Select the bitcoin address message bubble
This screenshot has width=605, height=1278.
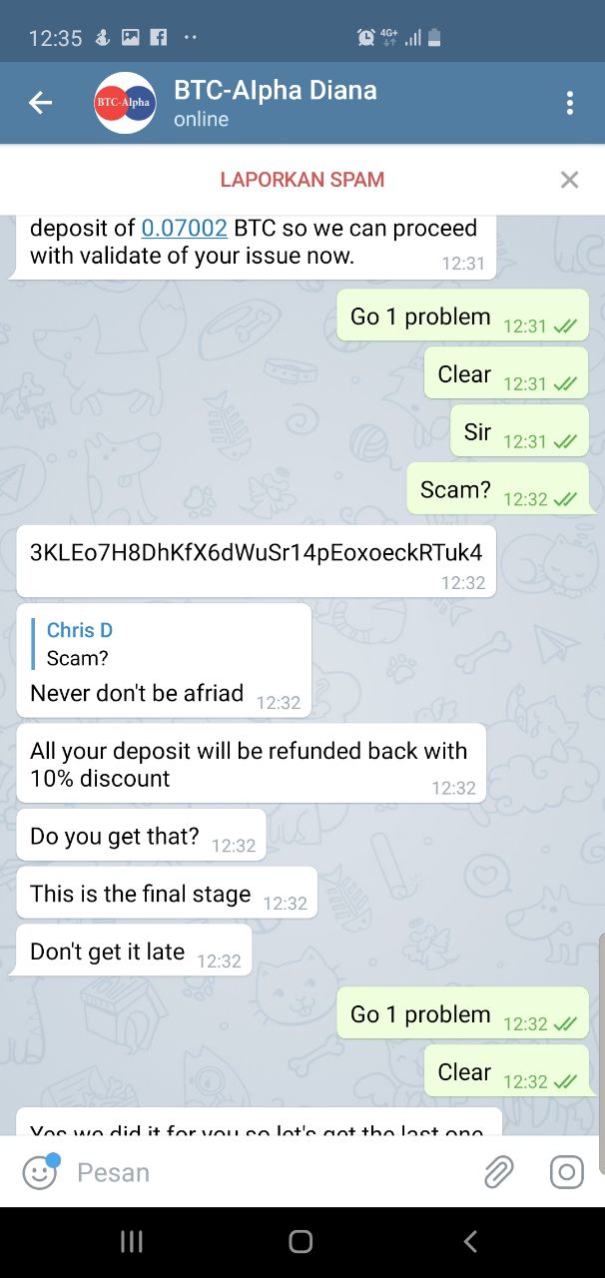tap(257, 561)
